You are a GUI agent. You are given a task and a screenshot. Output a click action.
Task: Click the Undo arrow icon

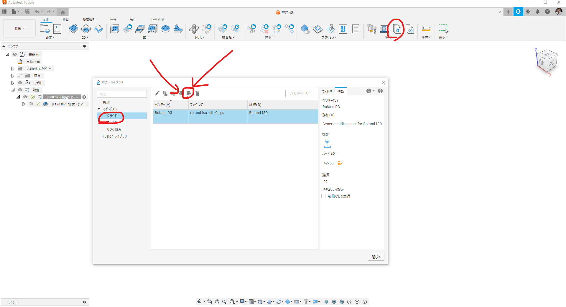(x=37, y=12)
